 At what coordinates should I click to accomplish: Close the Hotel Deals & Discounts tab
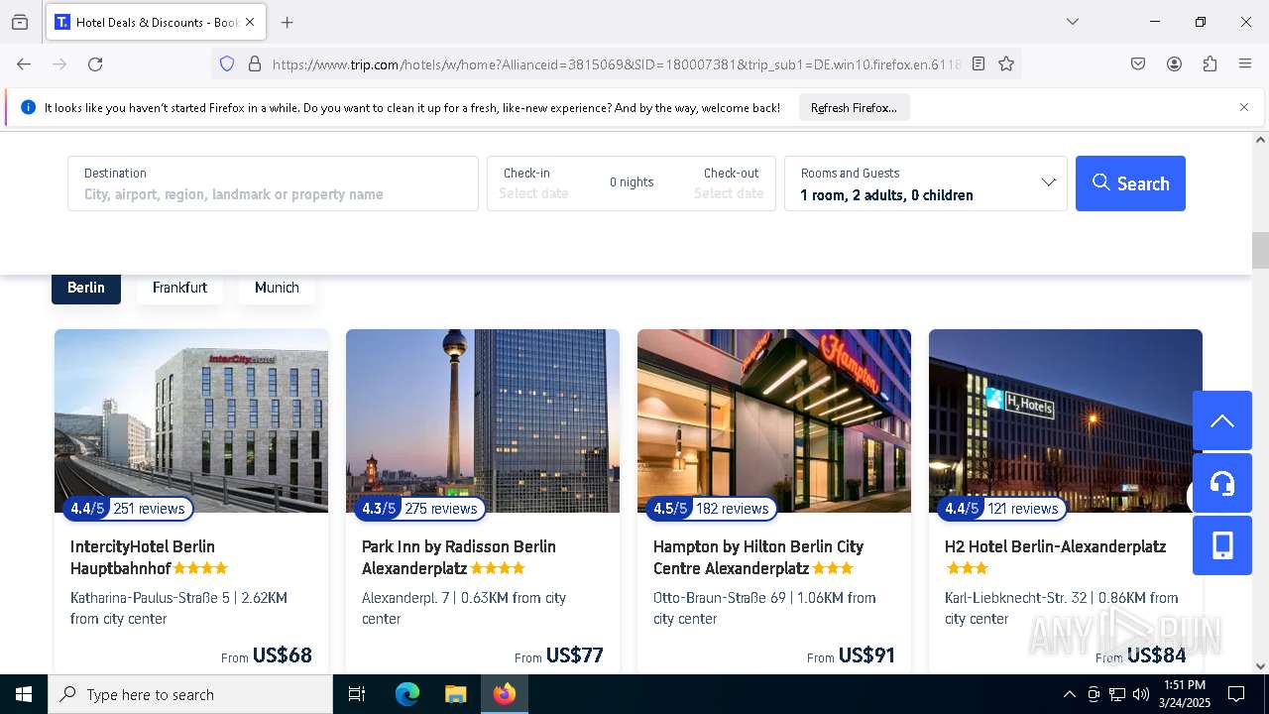click(x=250, y=22)
